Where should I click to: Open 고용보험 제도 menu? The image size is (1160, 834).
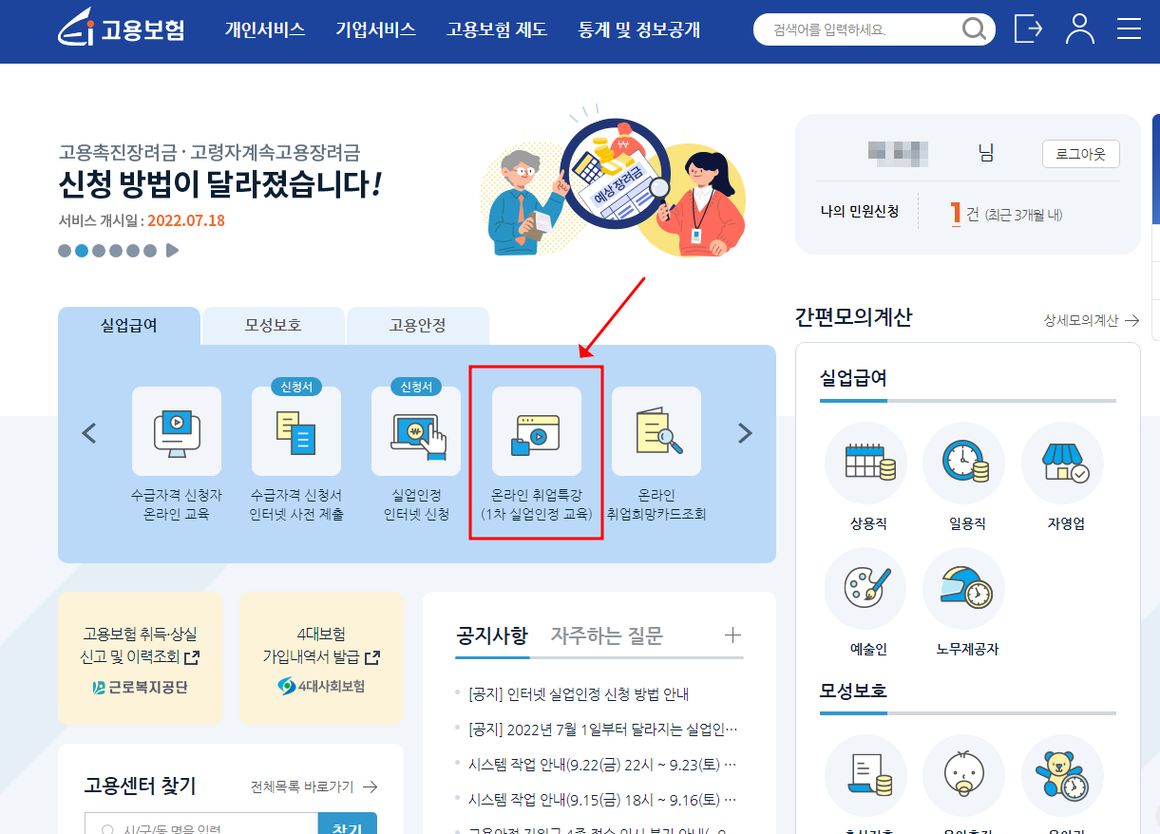click(x=497, y=29)
